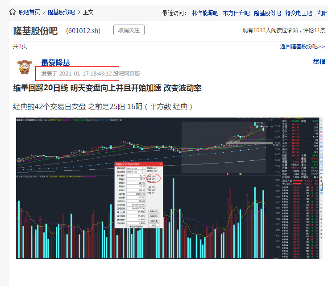Open 东方日升吧 recent visit link
The width and height of the screenshot is (328, 286).
[236, 13]
